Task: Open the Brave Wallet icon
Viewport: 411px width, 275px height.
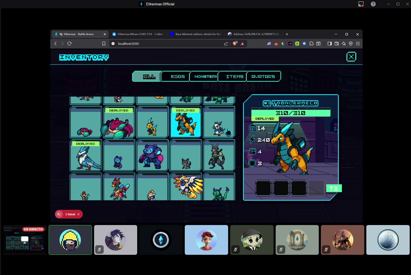Action: (x=337, y=43)
